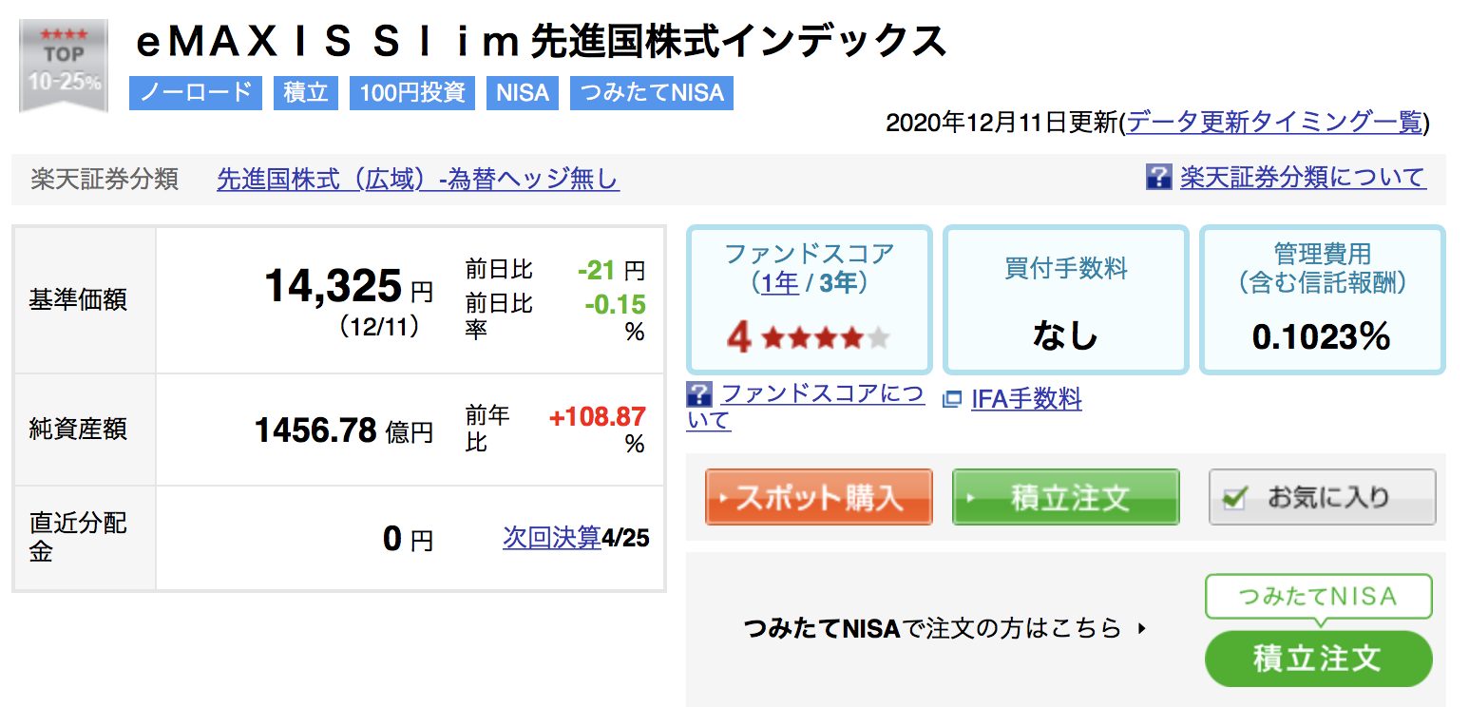Click the rounded つみたてNISA 積立注文 button
The height and width of the screenshot is (707, 1469).
[1318, 659]
